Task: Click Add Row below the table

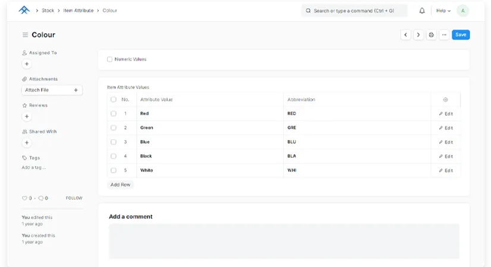Action: tap(121, 185)
